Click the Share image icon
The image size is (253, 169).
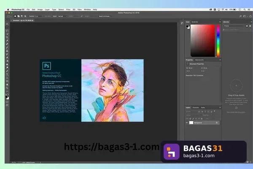[x=250, y=16]
